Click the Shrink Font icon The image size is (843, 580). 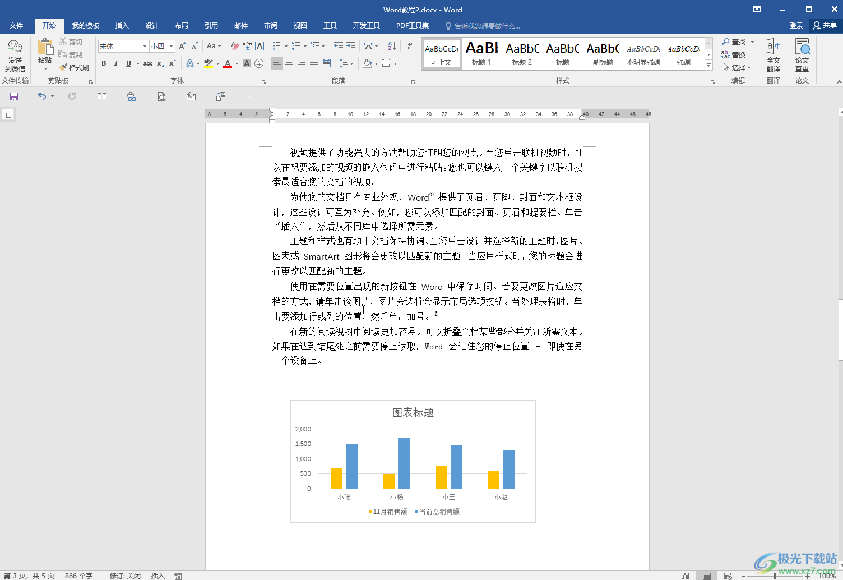pyautogui.click(x=194, y=46)
